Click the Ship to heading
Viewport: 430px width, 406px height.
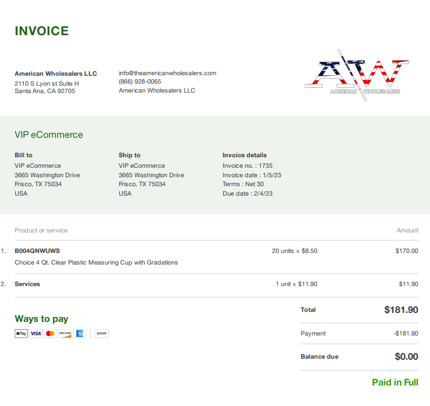(x=129, y=155)
